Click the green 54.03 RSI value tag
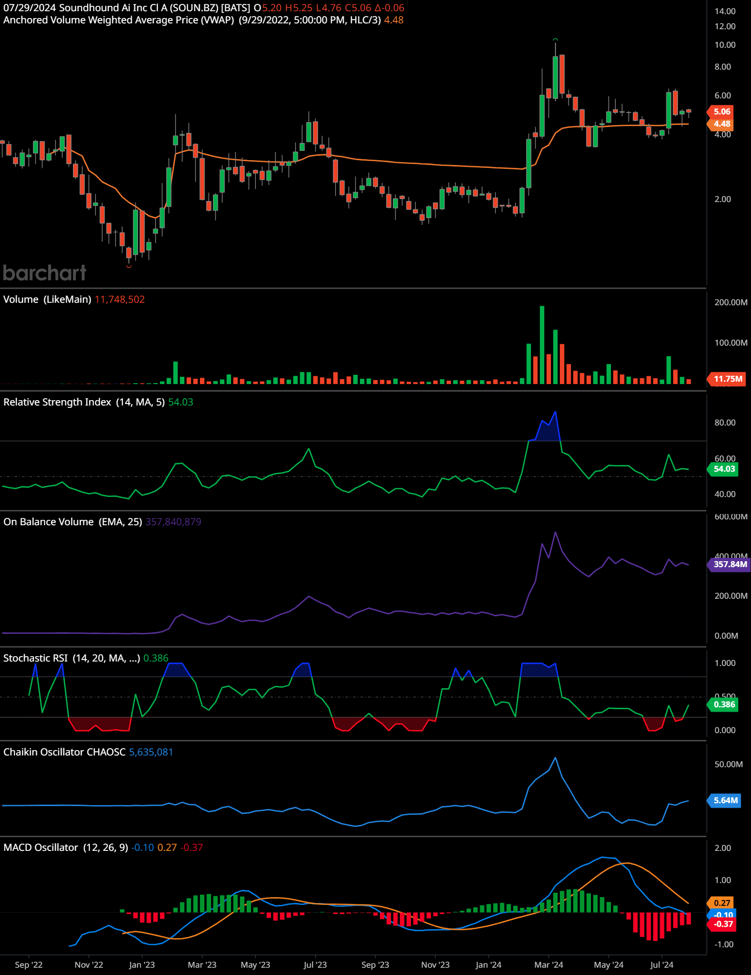 tap(723, 469)
